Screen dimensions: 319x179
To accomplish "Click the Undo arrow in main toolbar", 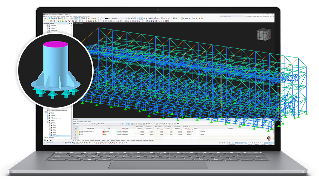I will (68, 18).
